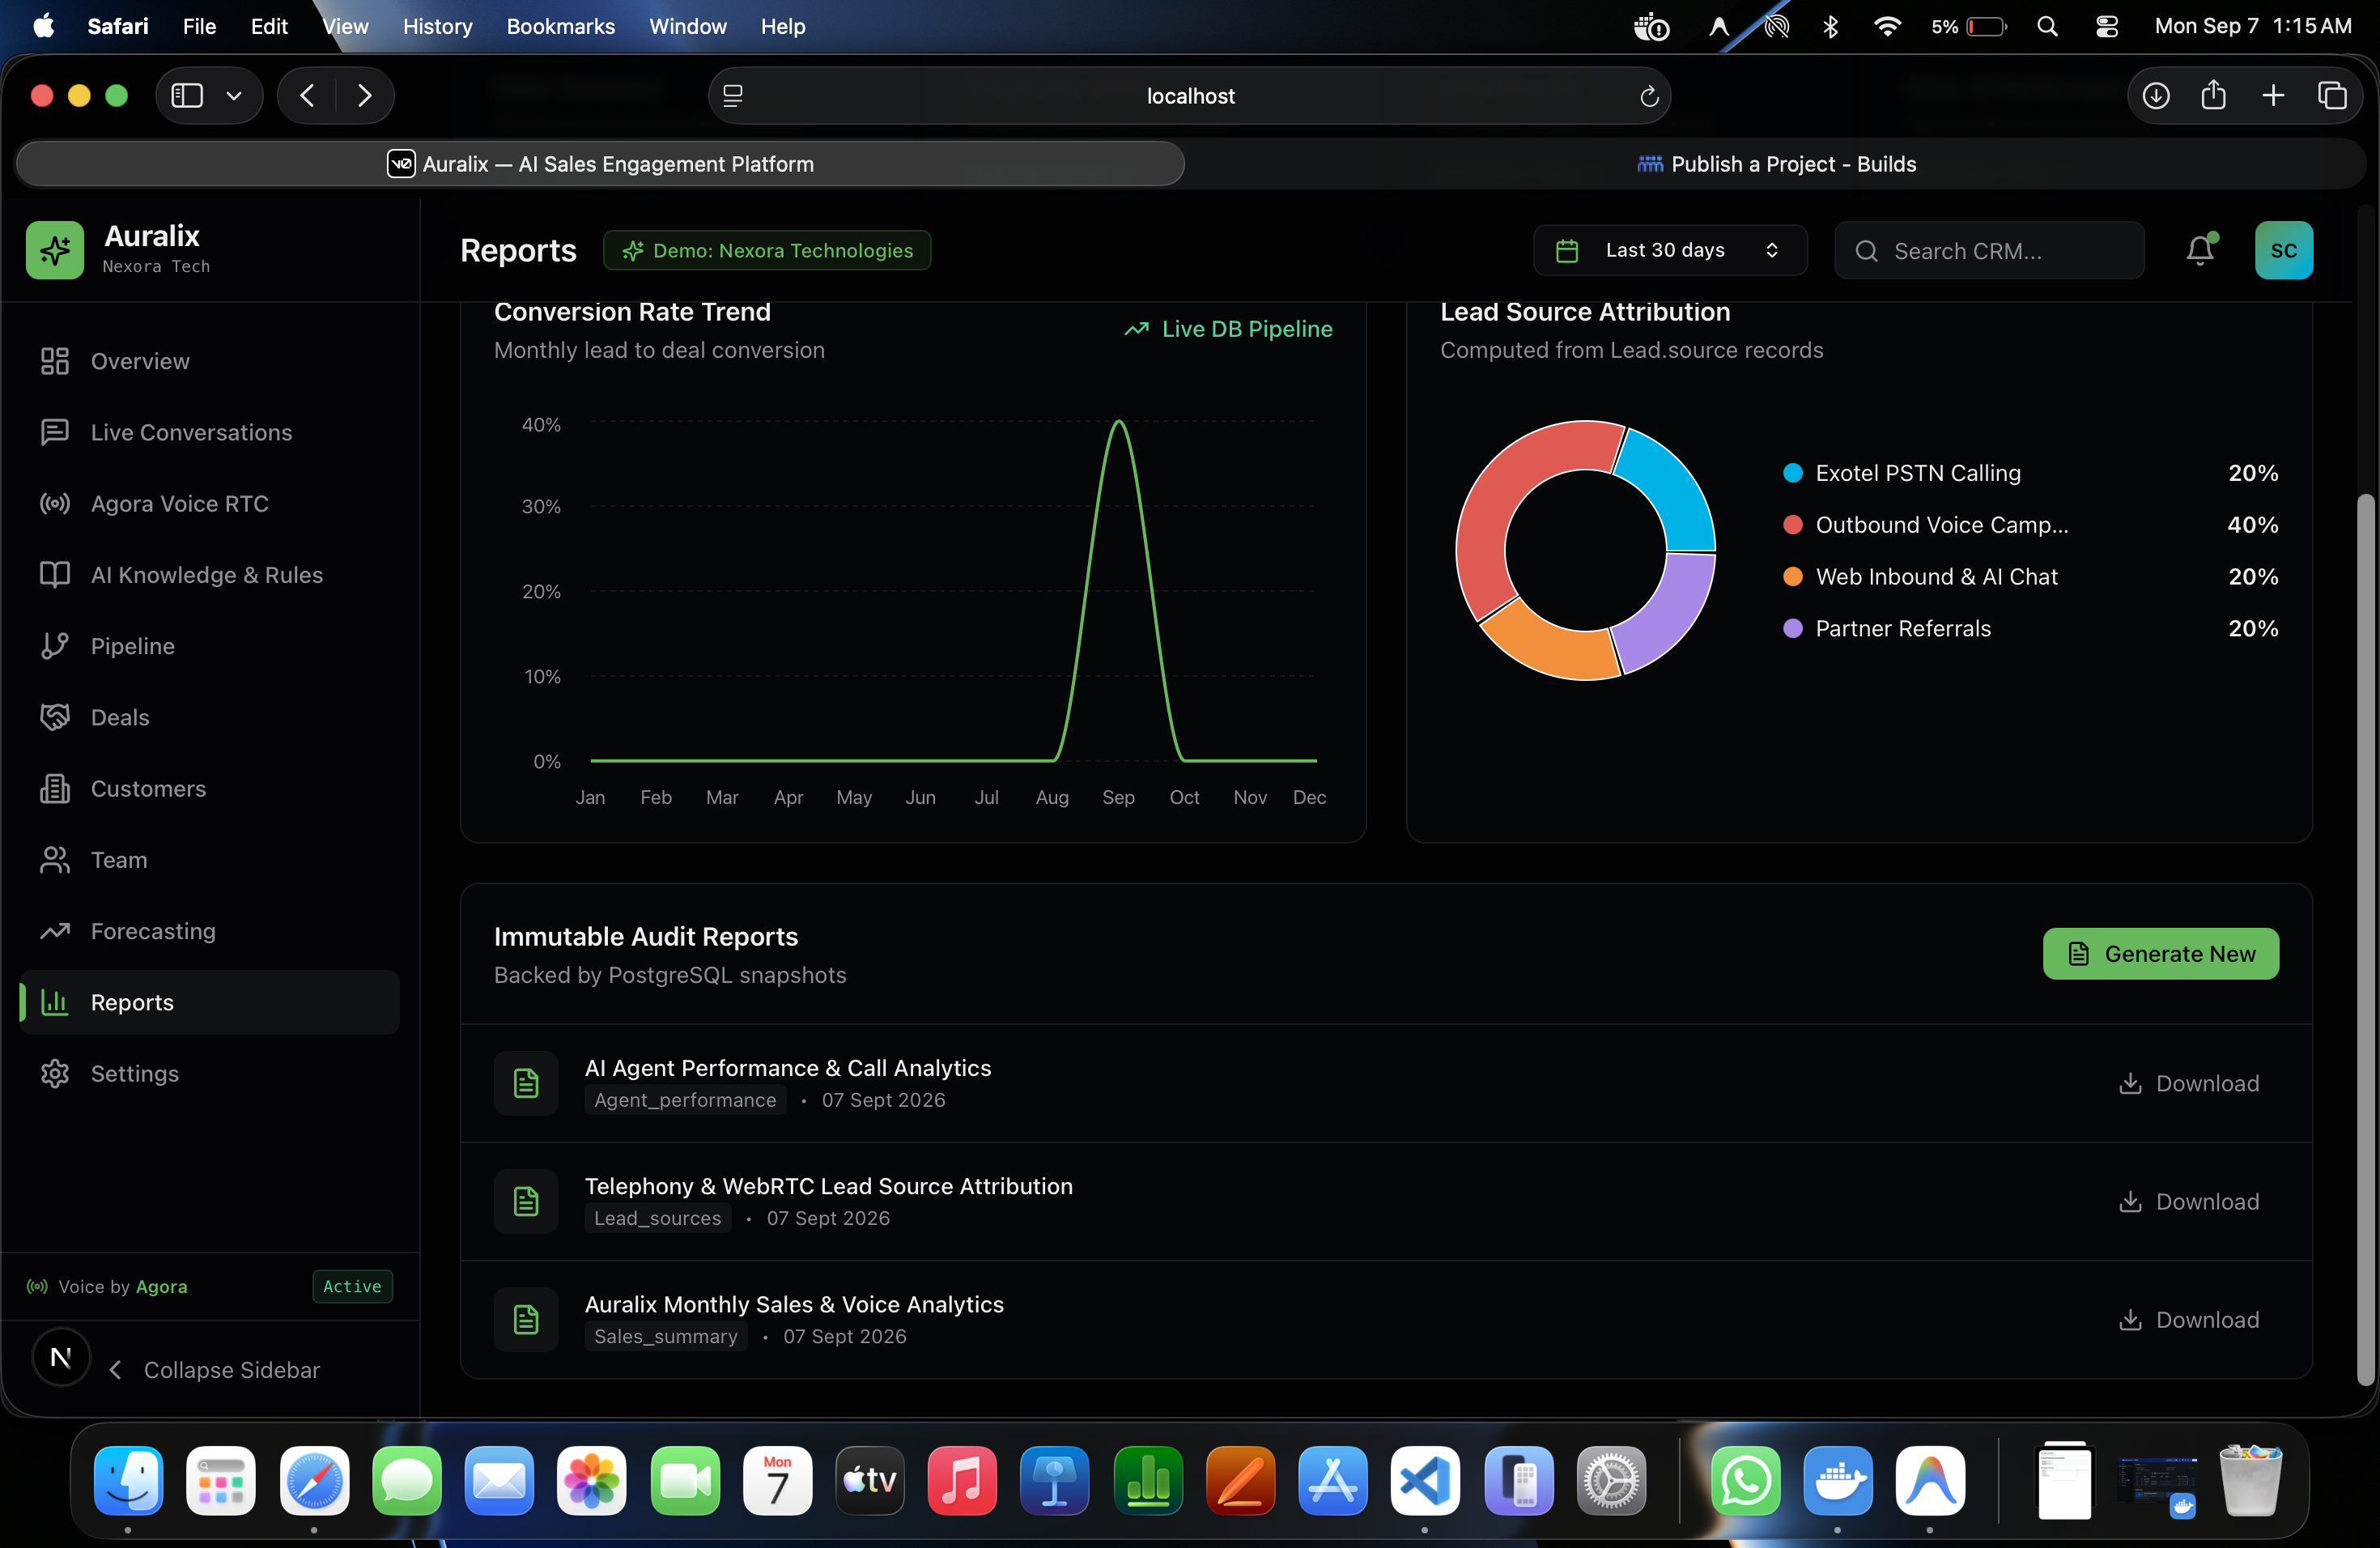
Task: Download Telephony & WebRTC Lead Source Attribution
Action: pyautogui.click(x=2188, y=1201)
